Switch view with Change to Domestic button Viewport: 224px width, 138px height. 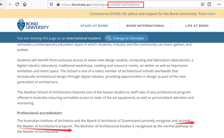click(127, 38)
